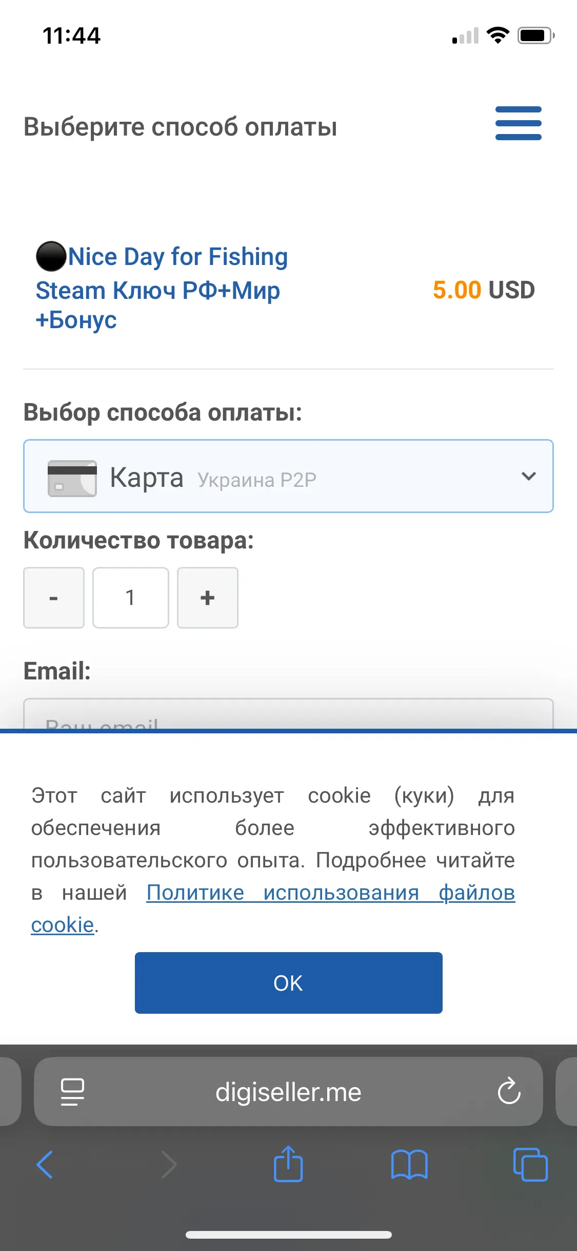Viewport: 577px width, 1251px height.
Task: Click Выбор способа оплаты label
Action: click(x=163, y=412)
